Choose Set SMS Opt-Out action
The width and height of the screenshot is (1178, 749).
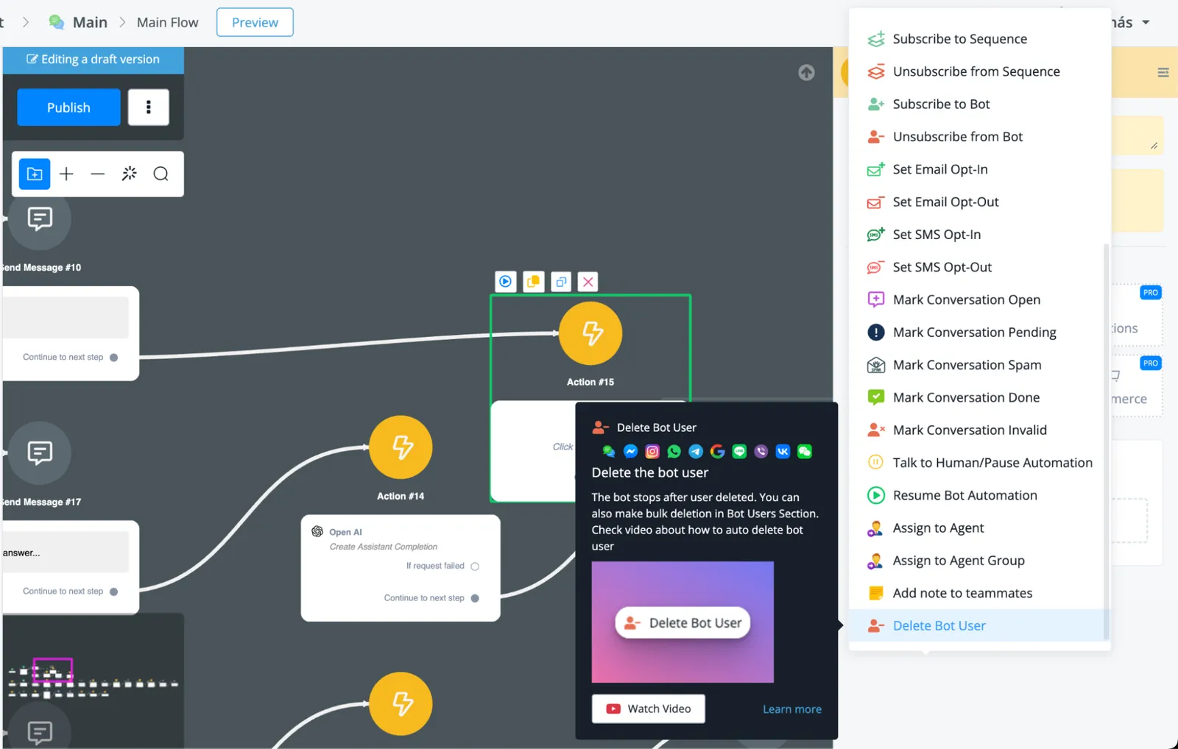point(979,267)
